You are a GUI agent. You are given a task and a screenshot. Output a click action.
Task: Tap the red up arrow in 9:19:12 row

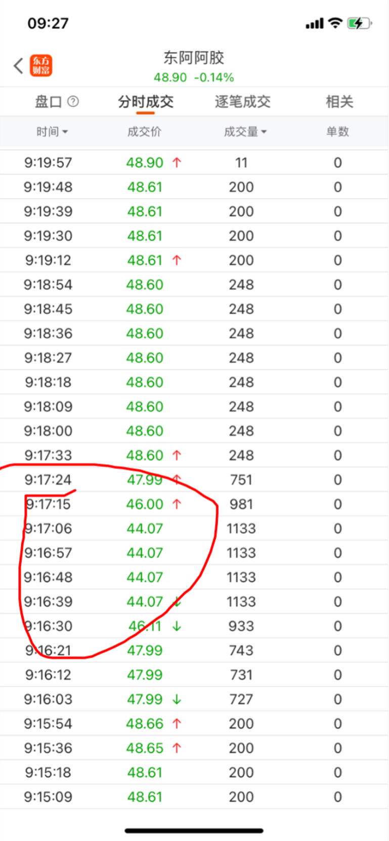click(x=177, y=260)
